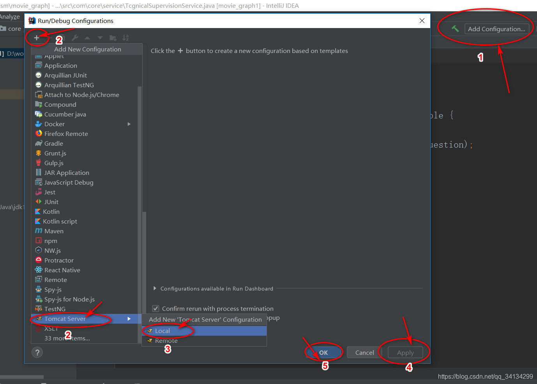Click the core folder breadcrumb

click(x=11, y=28)
